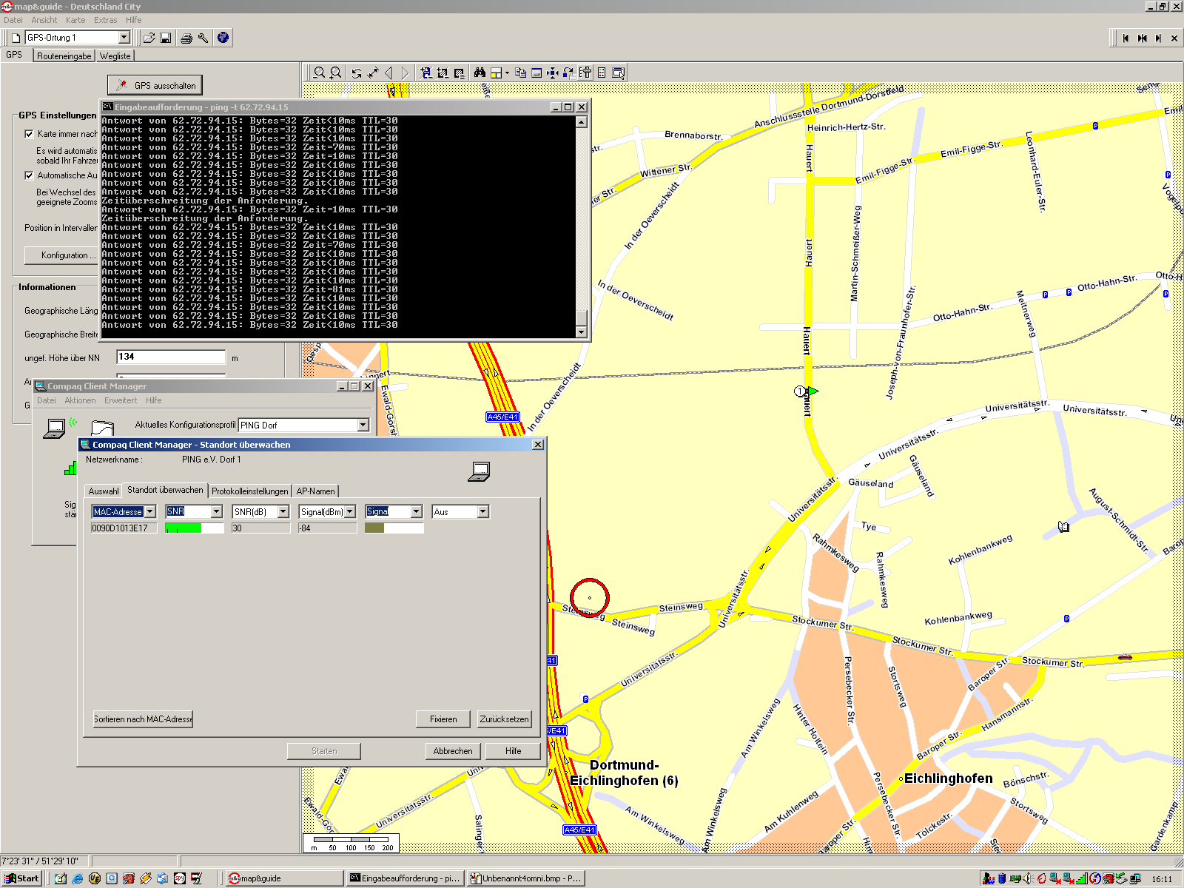Screen dimensions: 1184x888
Task: Switch to the Auswahl tab
Action: [x=104, y=491]
